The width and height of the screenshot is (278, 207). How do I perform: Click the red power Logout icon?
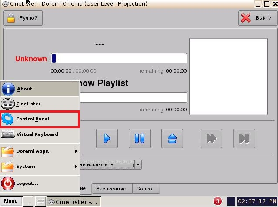(x=8, y=184)
